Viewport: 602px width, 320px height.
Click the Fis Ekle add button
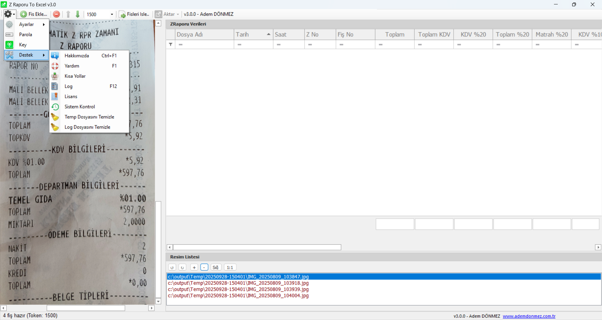click(x=34, y=14)
